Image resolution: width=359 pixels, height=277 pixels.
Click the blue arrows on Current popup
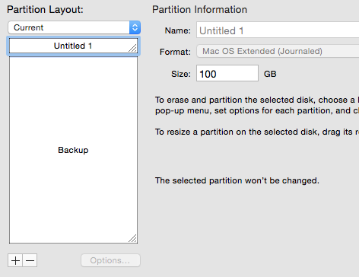pyautogui.click(x=135, y=27)
